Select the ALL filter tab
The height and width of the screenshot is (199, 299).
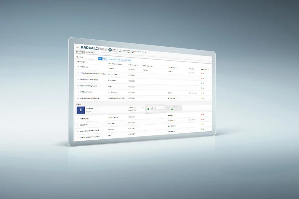tap(100, 59)
